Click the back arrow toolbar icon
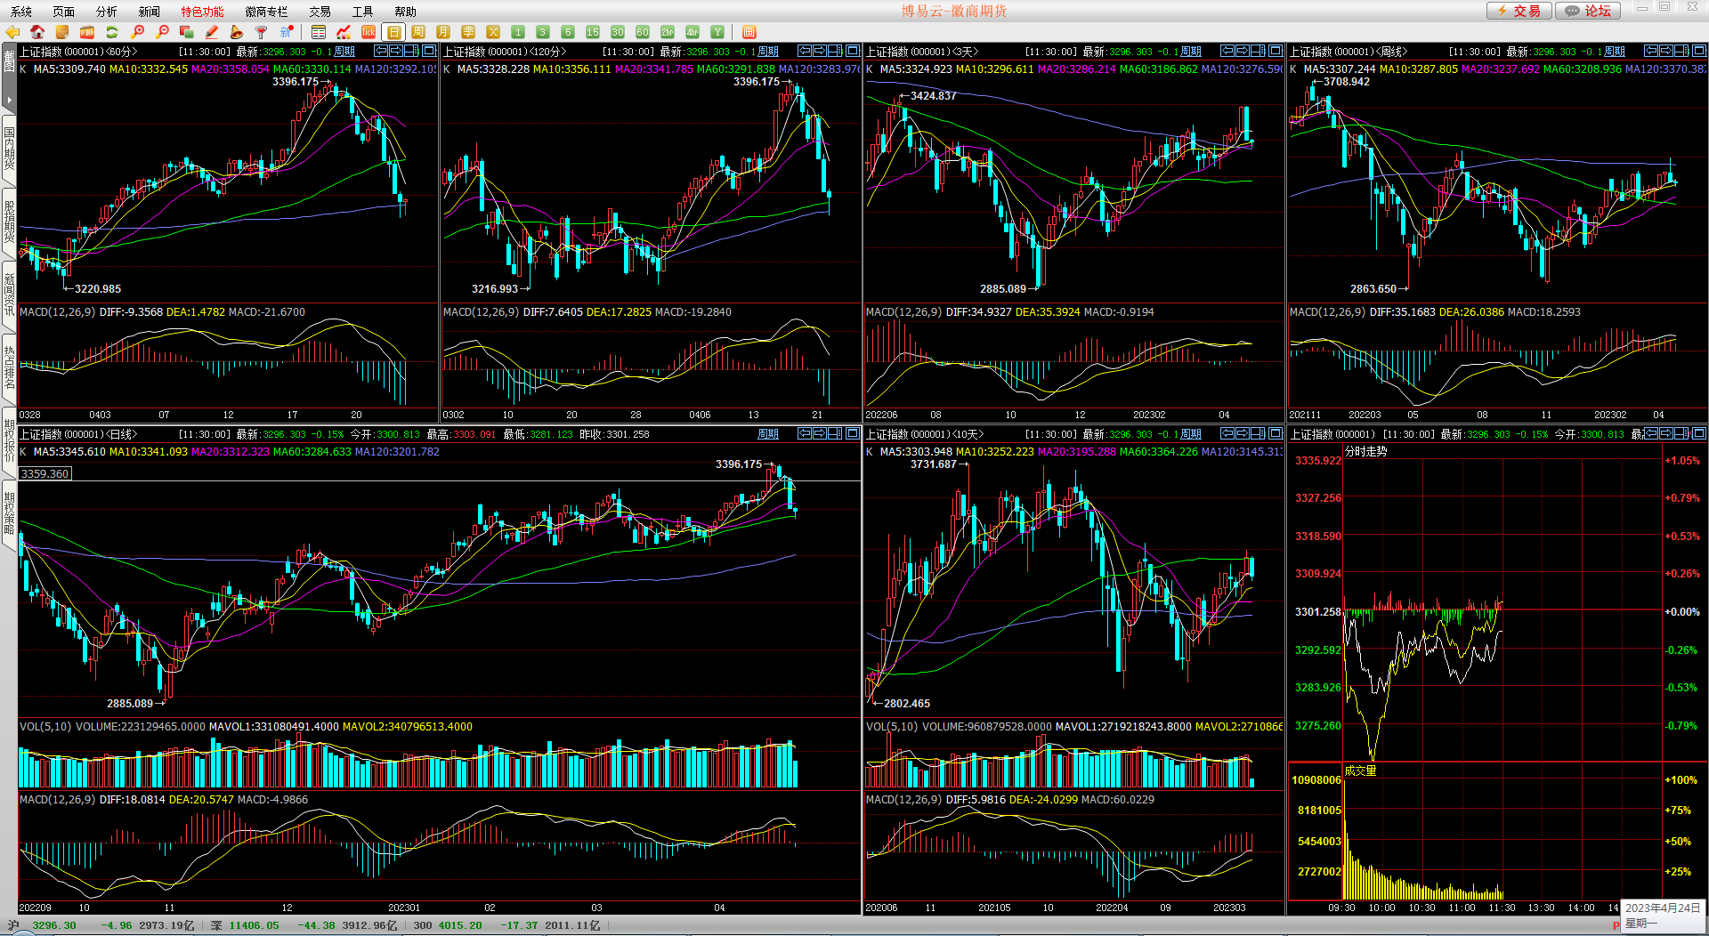Viewport: 1709px width, 936px height. [12, 32]
